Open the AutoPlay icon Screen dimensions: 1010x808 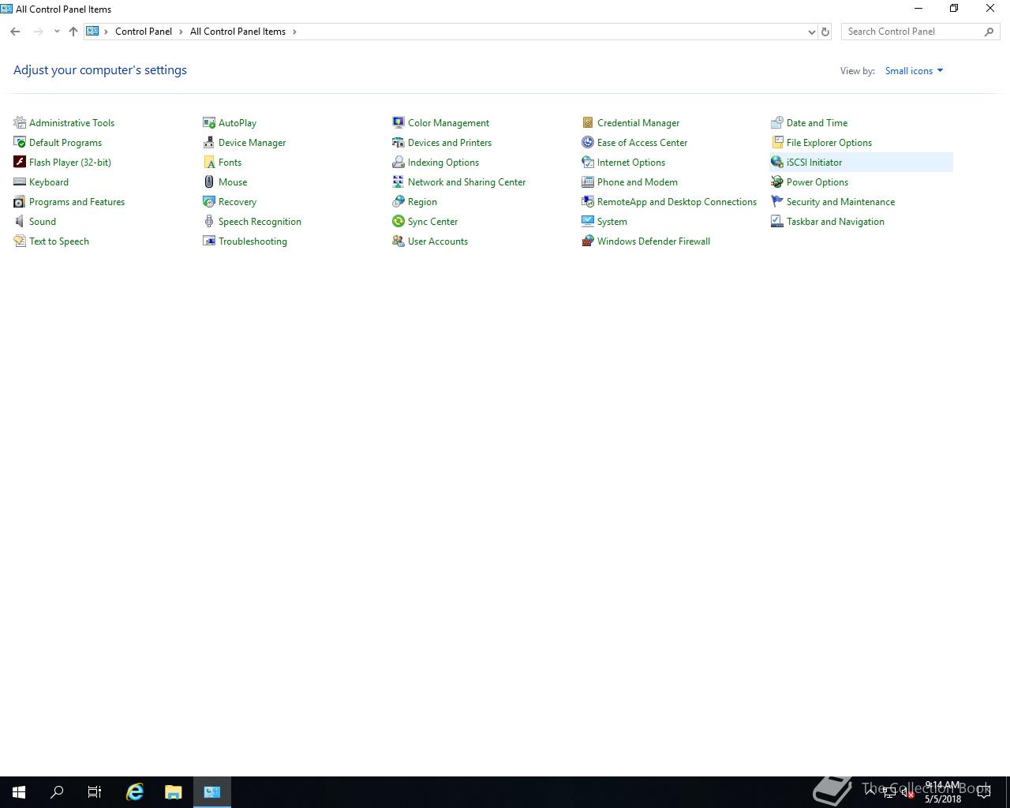209,122
